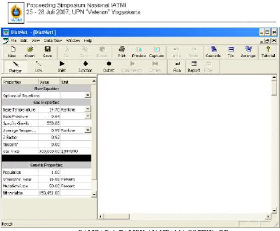Open the Base Temperature unit dropdown
This screenshot has width=280, height=231.
88,109
